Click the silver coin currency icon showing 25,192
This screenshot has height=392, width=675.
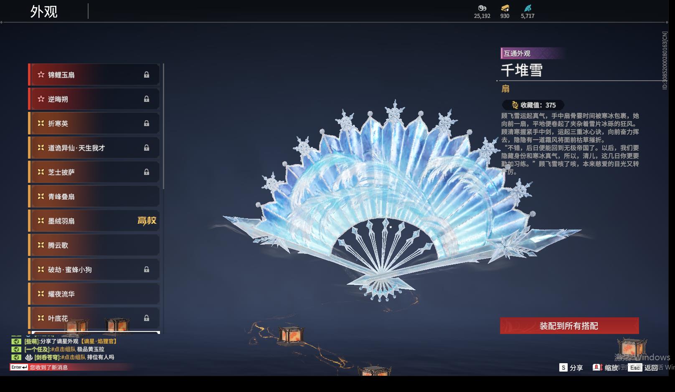tap(482, 8)
